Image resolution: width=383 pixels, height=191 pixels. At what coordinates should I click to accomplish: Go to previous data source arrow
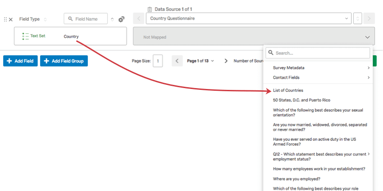[x=139, y=18]
